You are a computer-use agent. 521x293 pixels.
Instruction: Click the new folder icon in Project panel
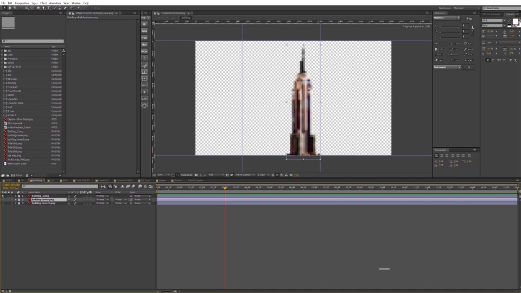(8, 175)
